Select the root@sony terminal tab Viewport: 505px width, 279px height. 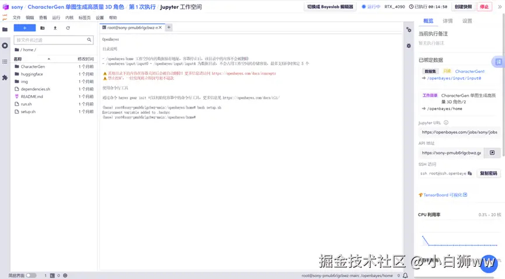pyautogui.click(x=132, y=27)
